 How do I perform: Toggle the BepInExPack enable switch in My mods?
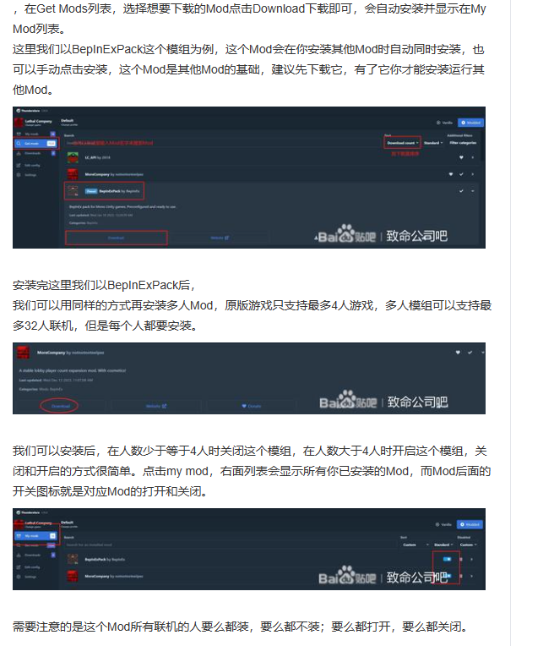(447, 559)
